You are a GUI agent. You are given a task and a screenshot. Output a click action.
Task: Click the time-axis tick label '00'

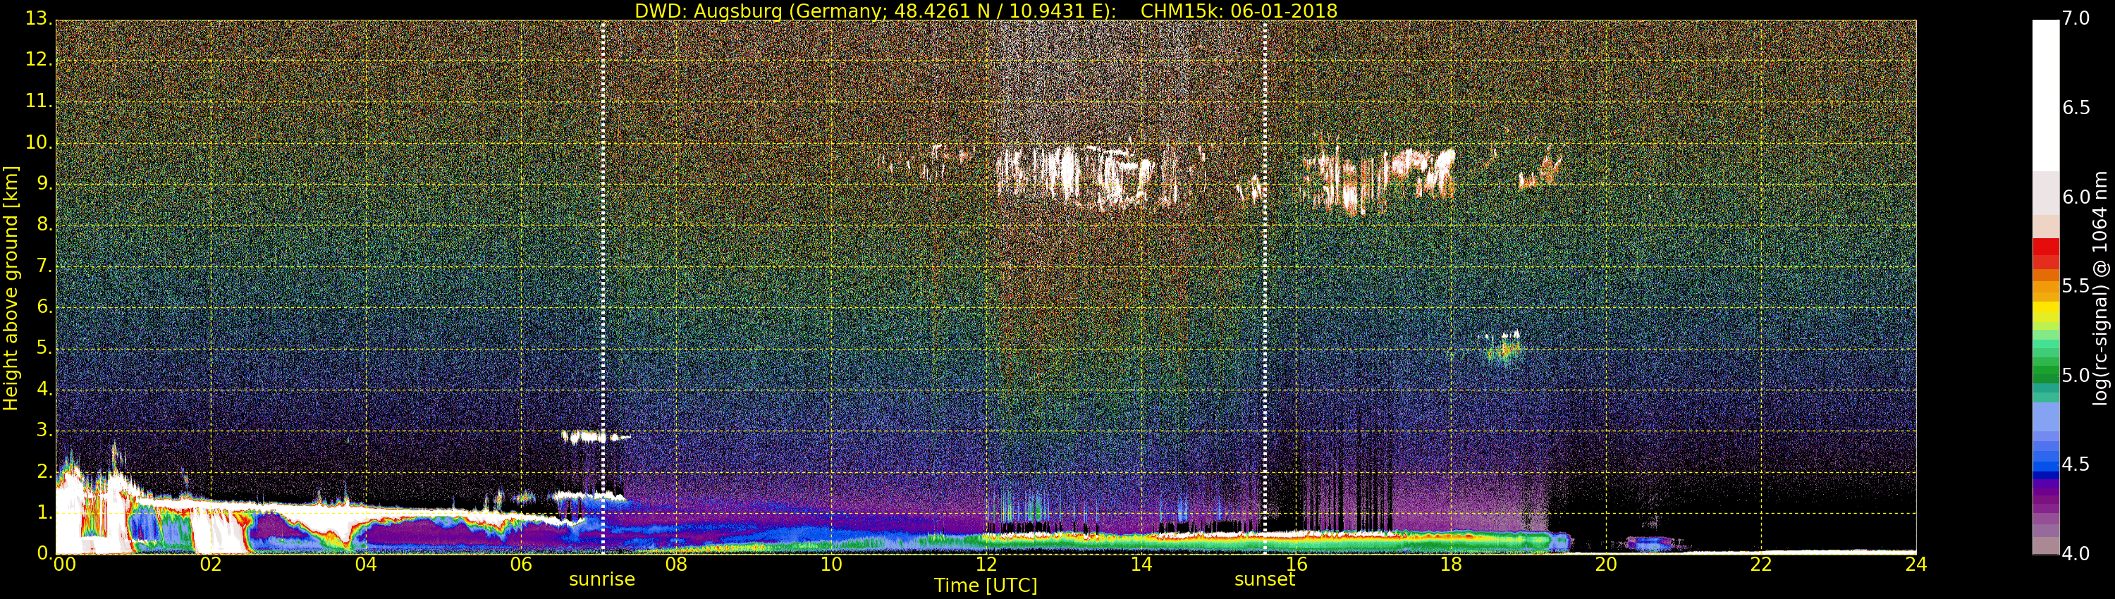click(64, 564)
